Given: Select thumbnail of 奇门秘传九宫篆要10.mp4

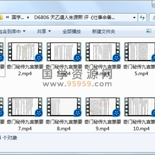Looking at the screenshot, I should [139, 107].
